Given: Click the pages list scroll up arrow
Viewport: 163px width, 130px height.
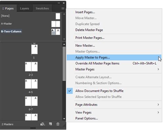Looking at the screenshot, I should tap(64, 44).
